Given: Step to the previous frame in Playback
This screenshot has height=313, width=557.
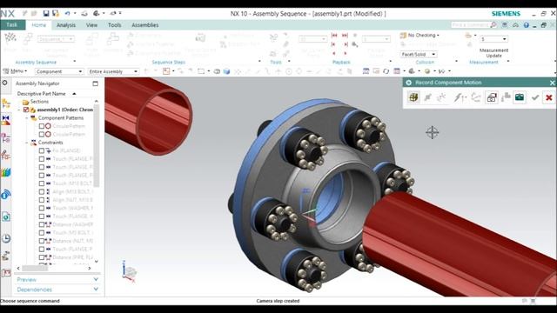Looking at the screenshot, I should coord(333,44).
